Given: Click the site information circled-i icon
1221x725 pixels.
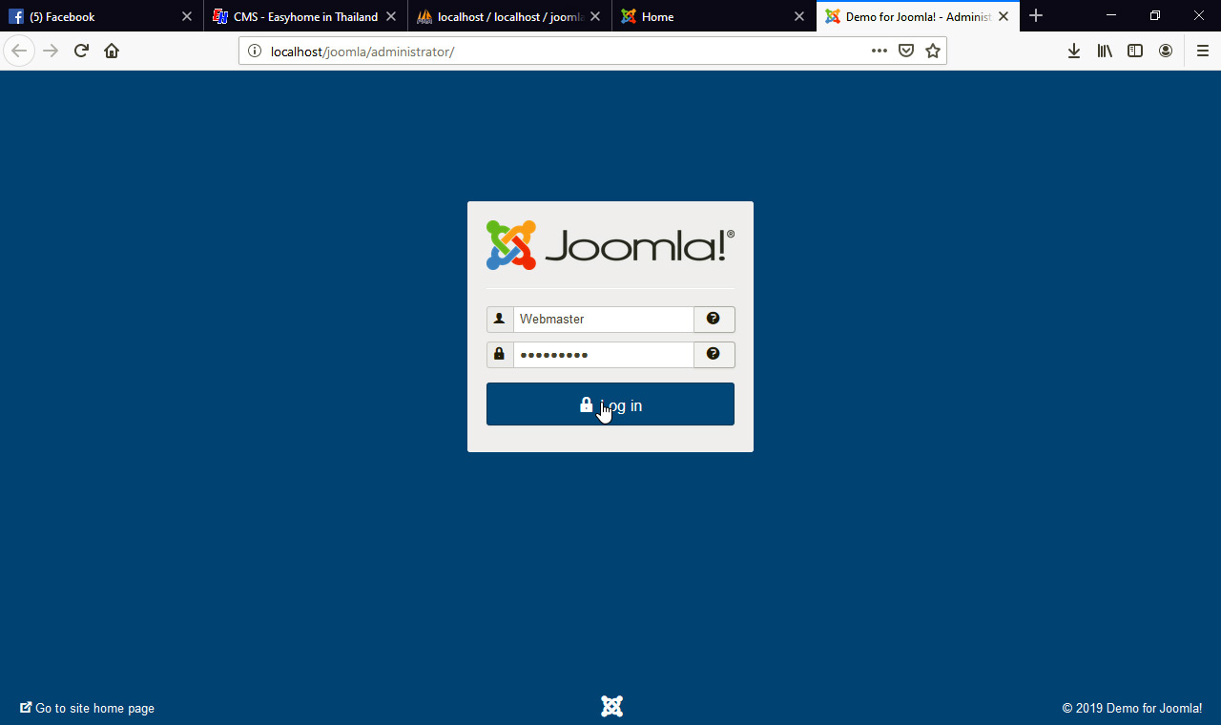Looking at the screenshot, I should [254, 51].
